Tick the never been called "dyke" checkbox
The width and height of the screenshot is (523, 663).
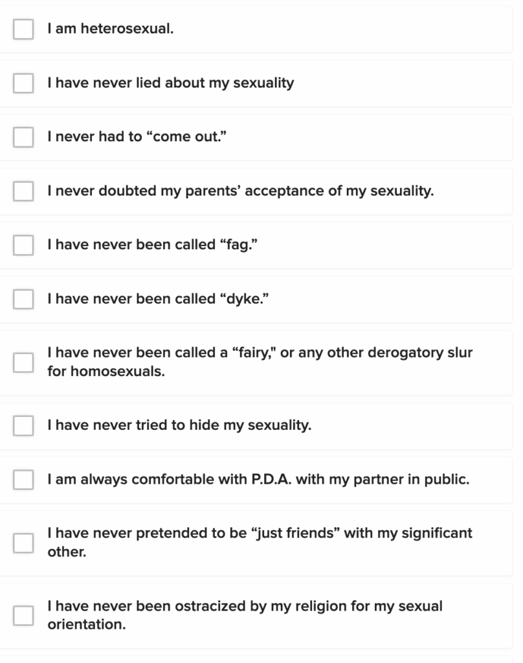[x=23, y=298]
